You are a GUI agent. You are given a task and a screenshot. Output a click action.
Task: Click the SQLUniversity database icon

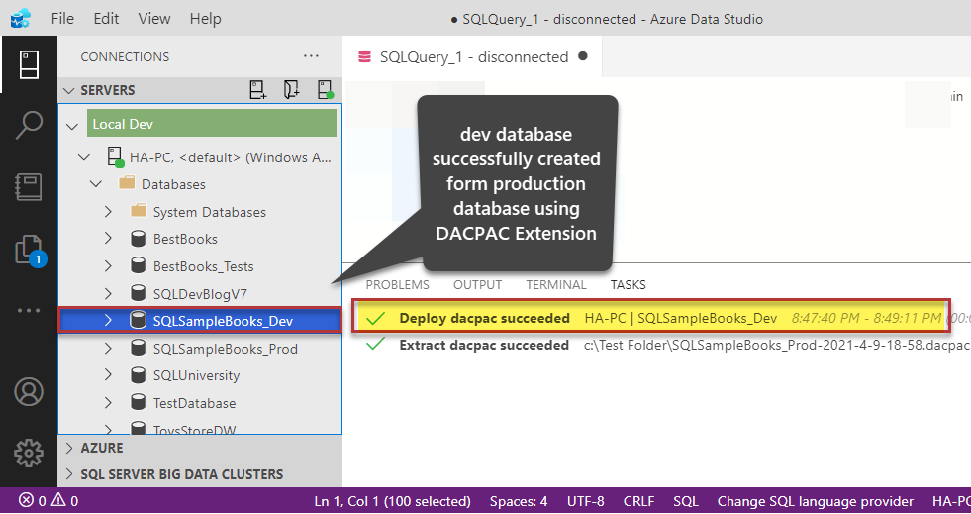[x=139, y=375]
